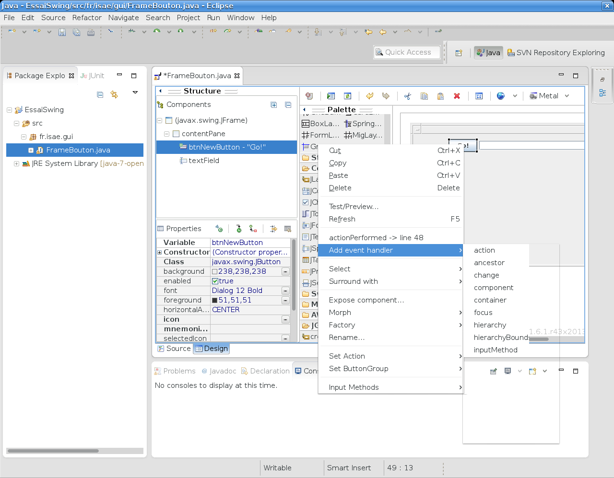Select action in the event handler submenu
The height and width of the screenshot is (478, 614).
496,250
